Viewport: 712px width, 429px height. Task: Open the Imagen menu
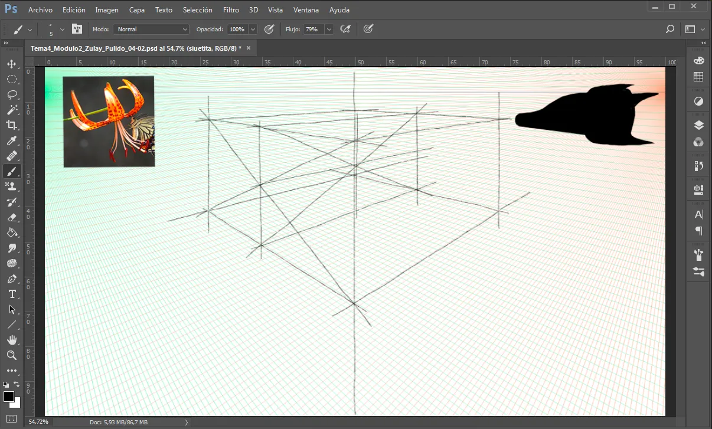pos(107,10)
